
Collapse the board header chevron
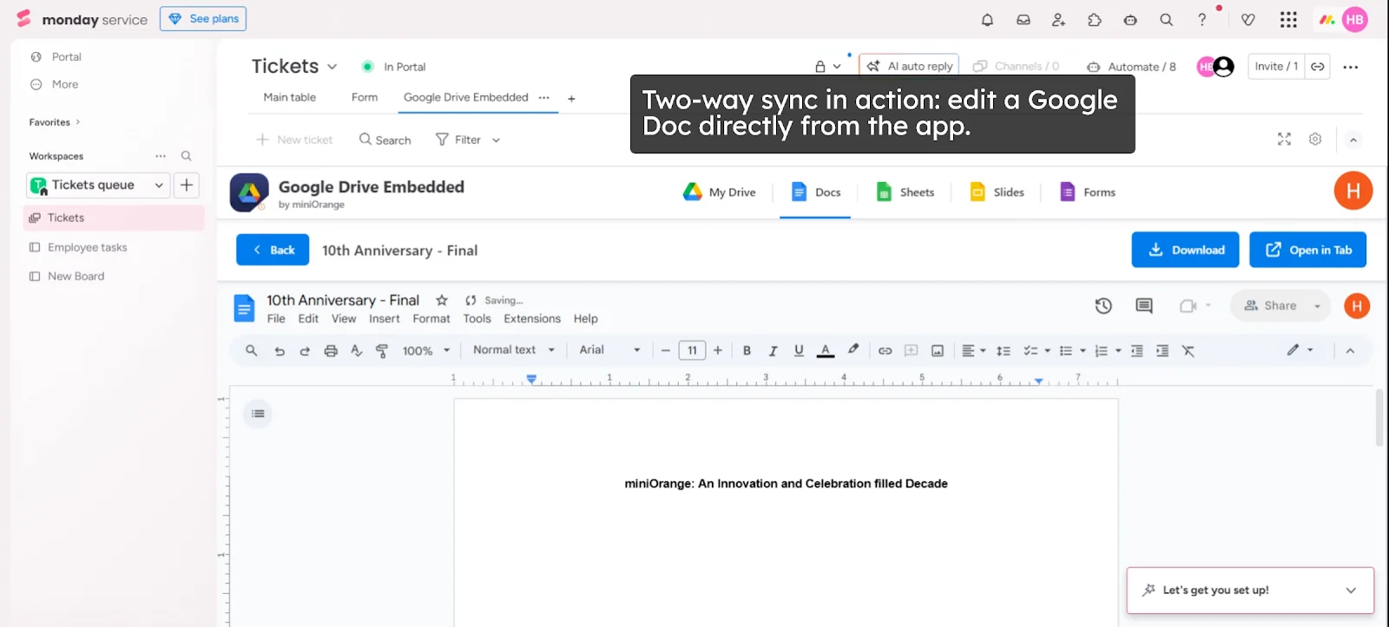(1353, 140)
